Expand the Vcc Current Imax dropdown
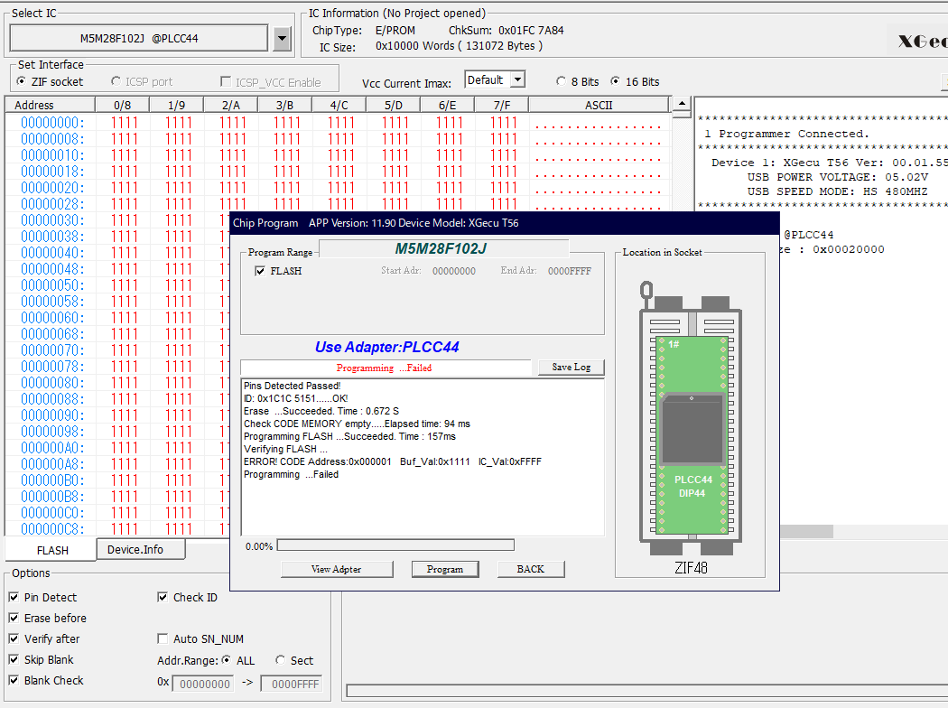The width and height of the screenshot is (948, 708). [517, 80]
